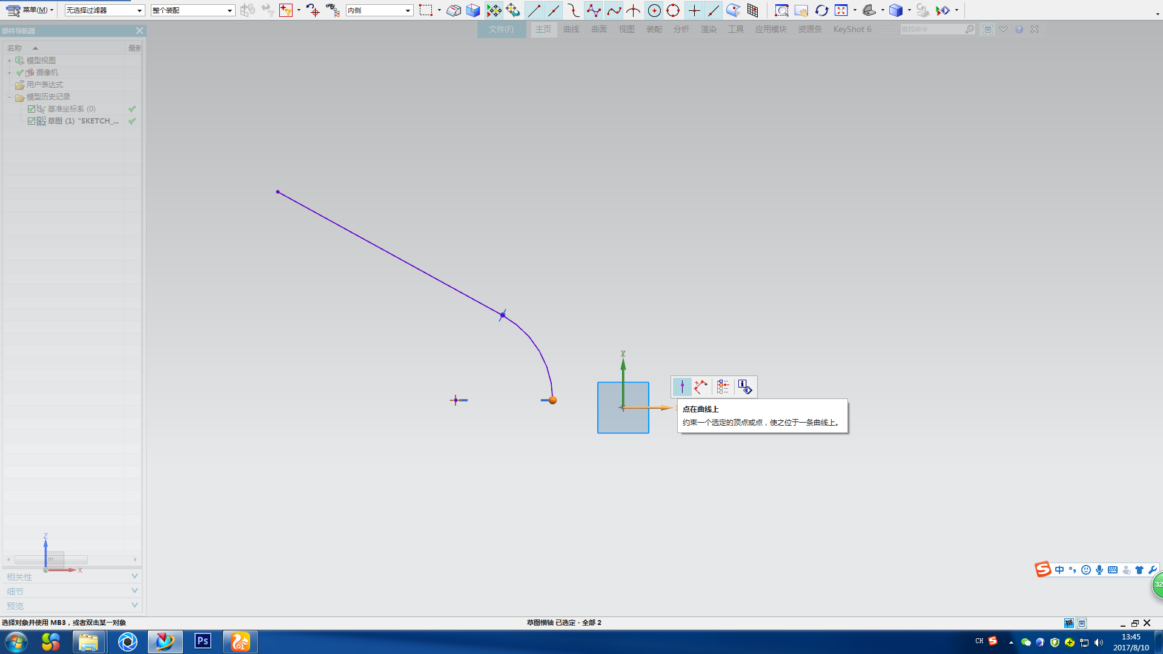Toggle end point snap
The width and height of the screenshot is (1163, 654).
click(534, 10)
